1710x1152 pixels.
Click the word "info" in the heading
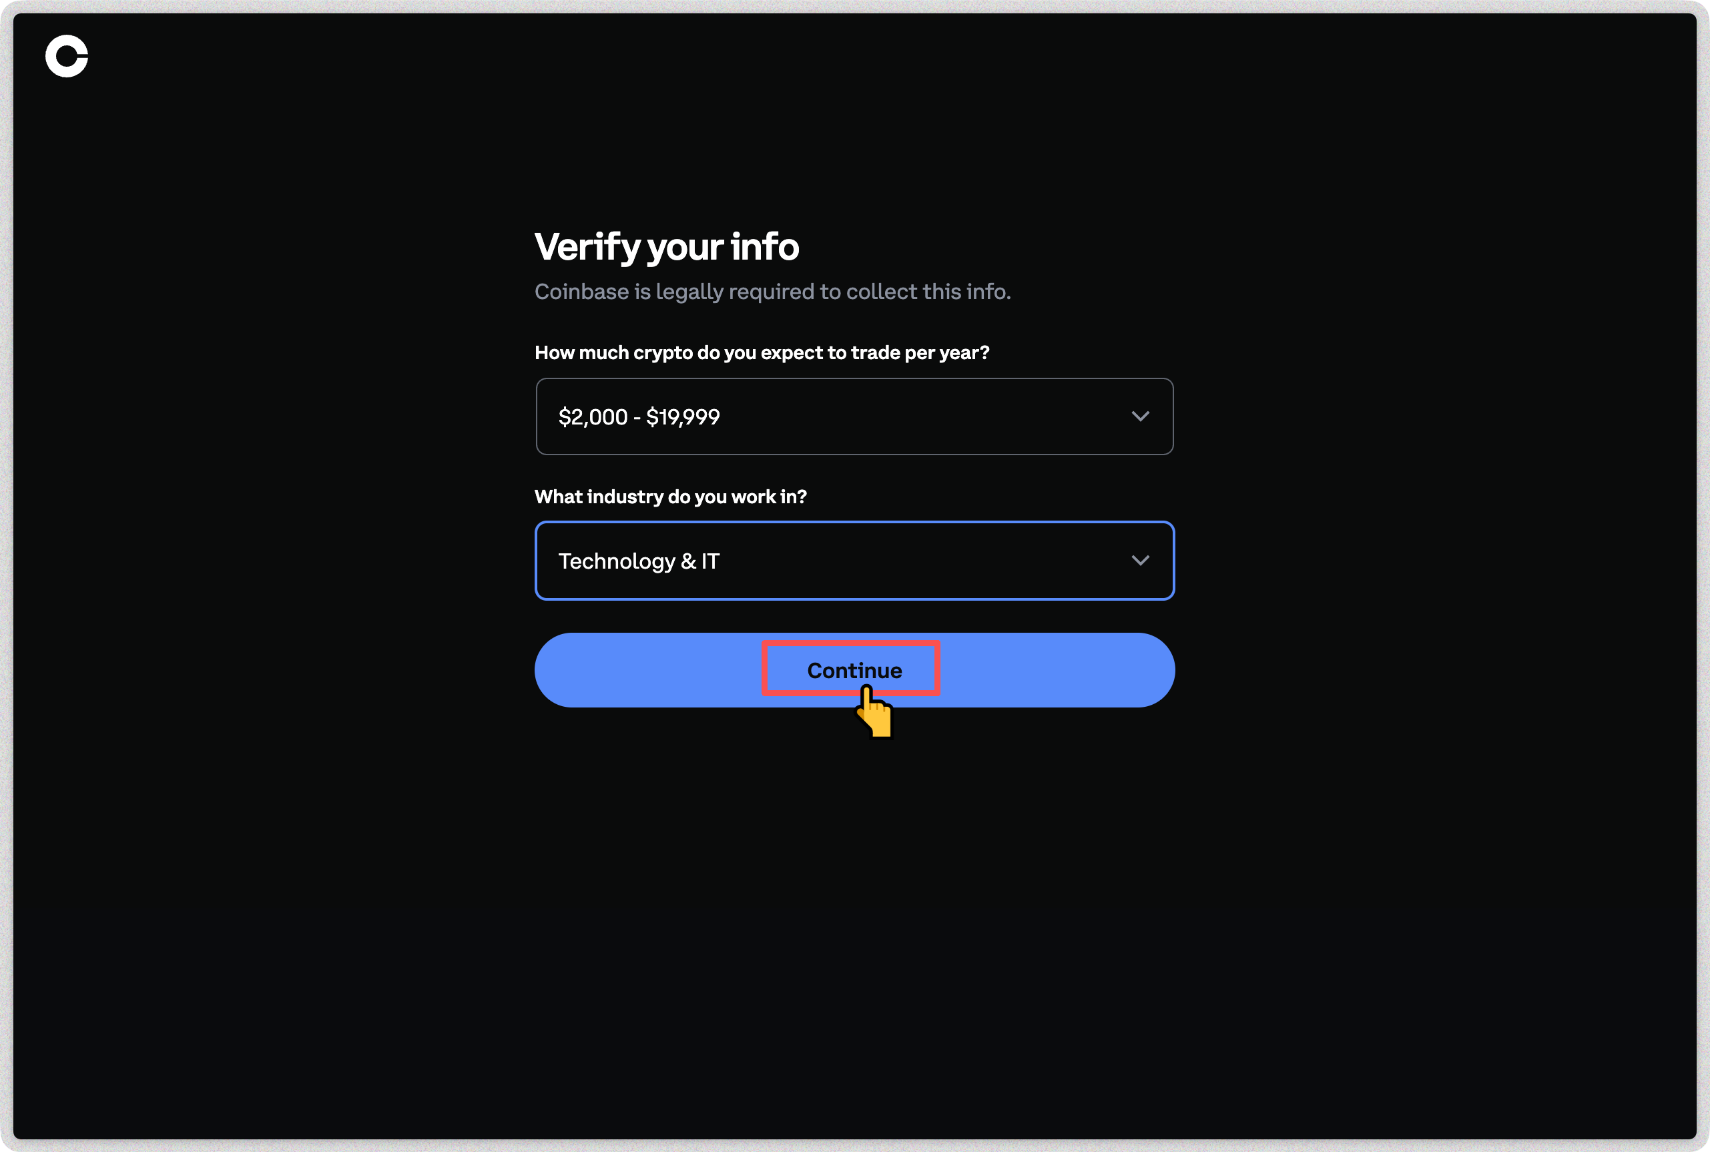(x=765, y=247)
